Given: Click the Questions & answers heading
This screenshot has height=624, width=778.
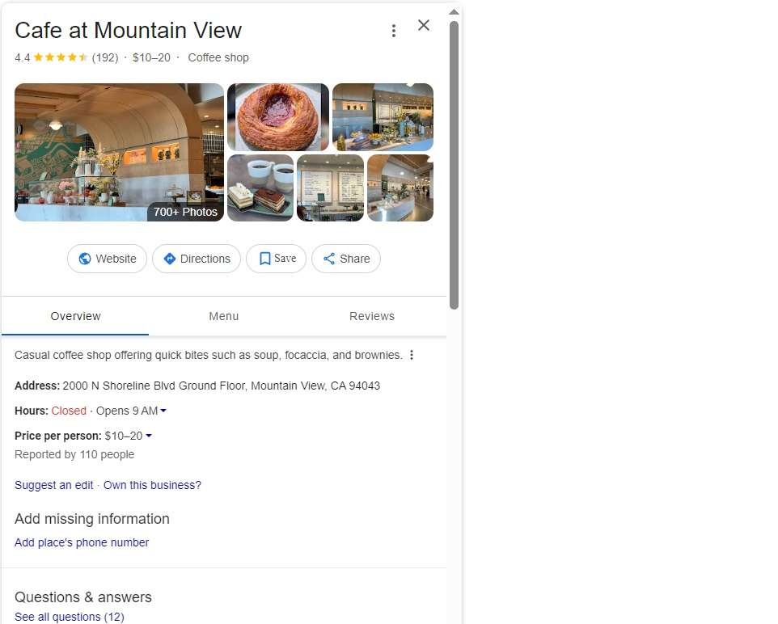Looking at the screenshot, I should pos(83,597).
